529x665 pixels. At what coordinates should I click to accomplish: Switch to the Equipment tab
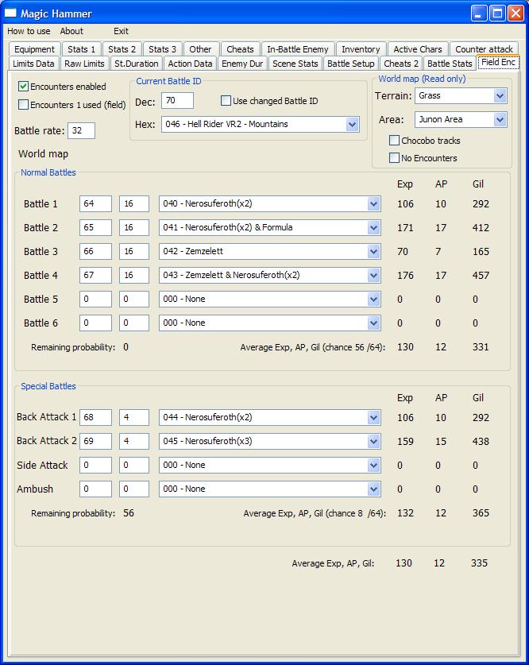[34, 49]
